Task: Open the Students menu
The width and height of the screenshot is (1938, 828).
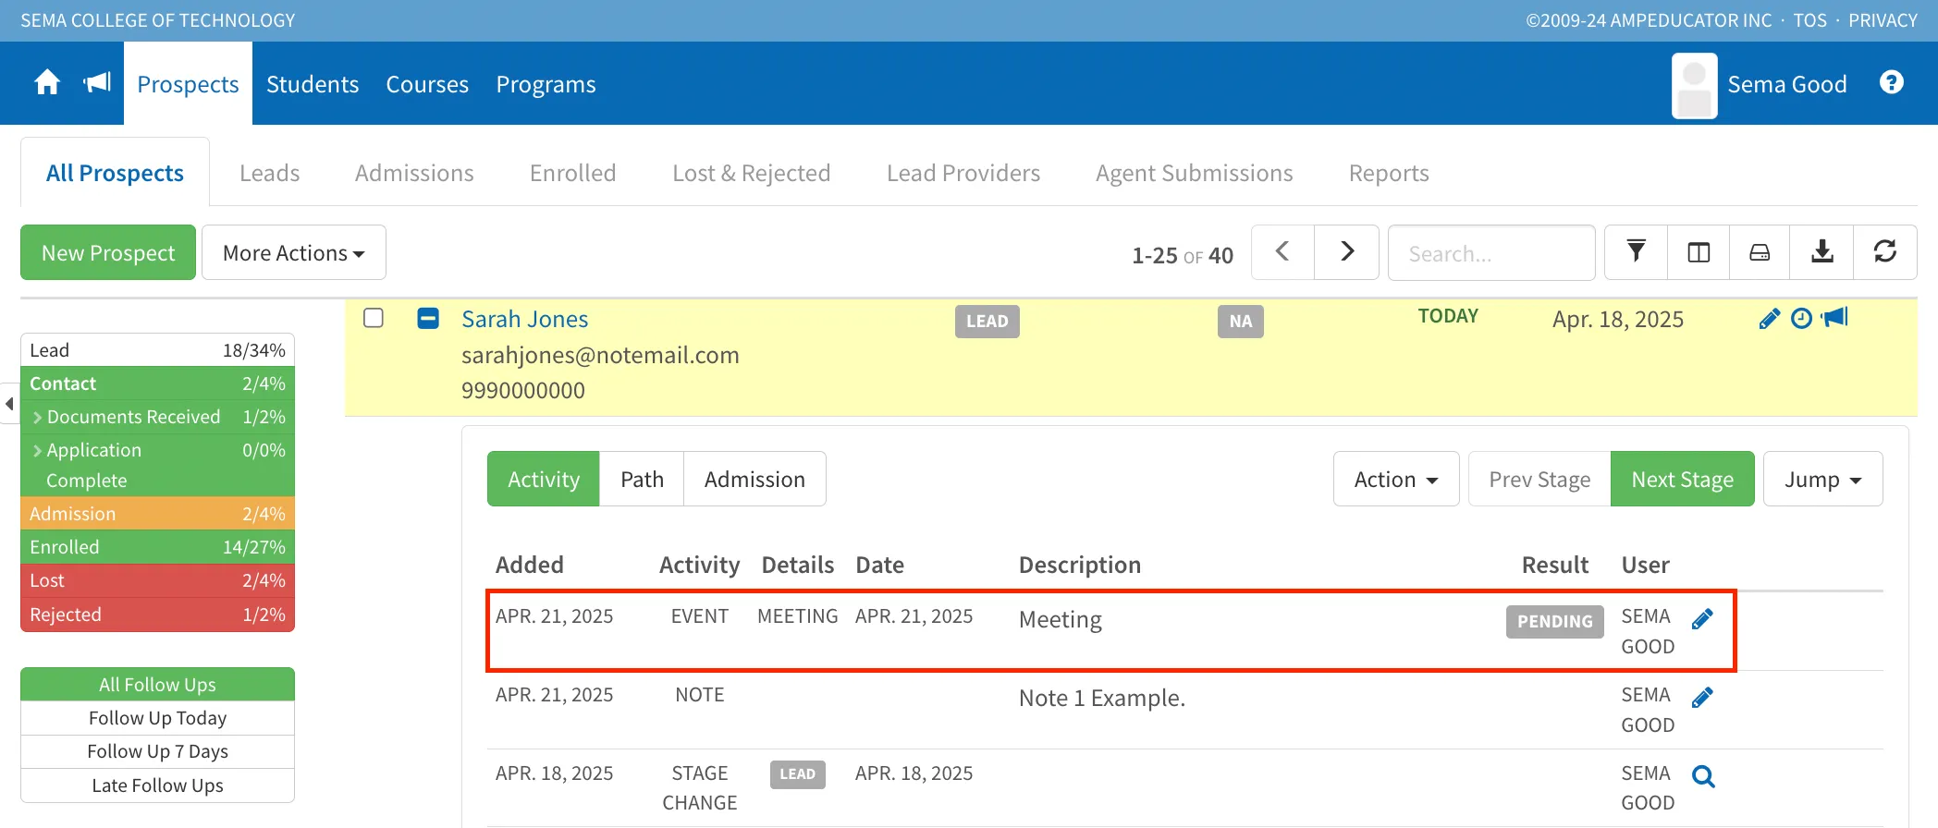Action: pos(313,84)
